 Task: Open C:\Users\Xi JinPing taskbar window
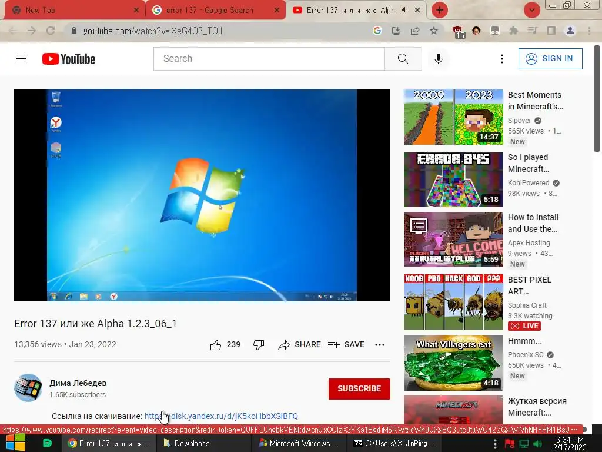tap(394, 443)
